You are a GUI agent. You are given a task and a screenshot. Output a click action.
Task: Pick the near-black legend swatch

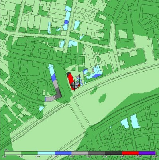click(x=114, y=153)
